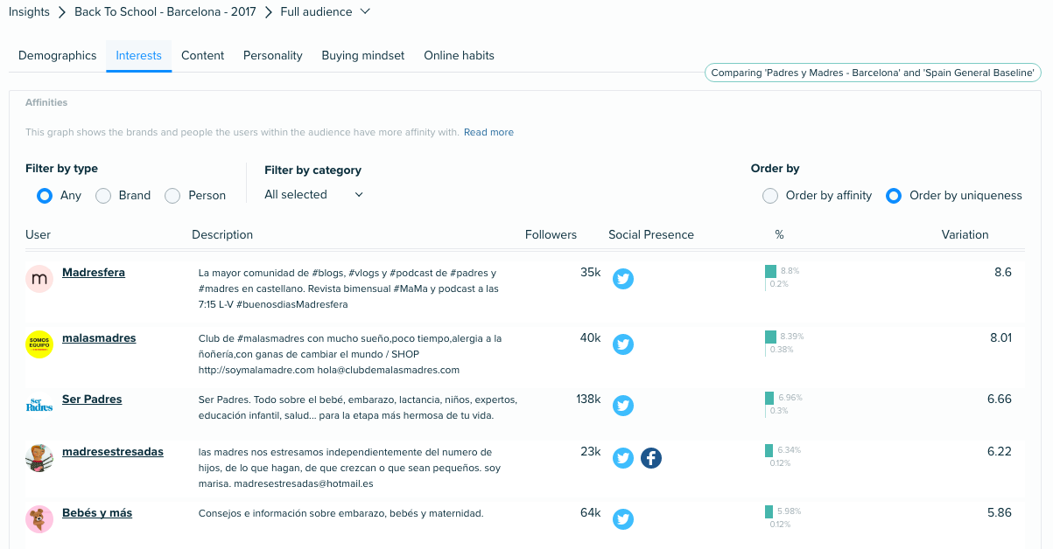
Task: Click the 40k followers value
Action: (x=590, y=338)
